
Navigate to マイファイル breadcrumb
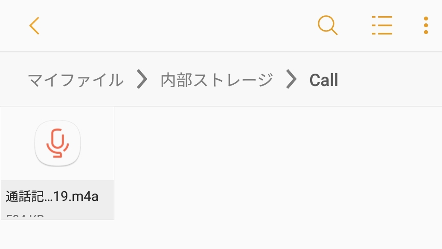pos(76,80)
